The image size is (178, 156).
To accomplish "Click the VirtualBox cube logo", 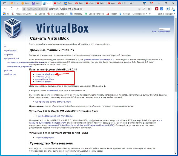I will [x=13, y=28].
